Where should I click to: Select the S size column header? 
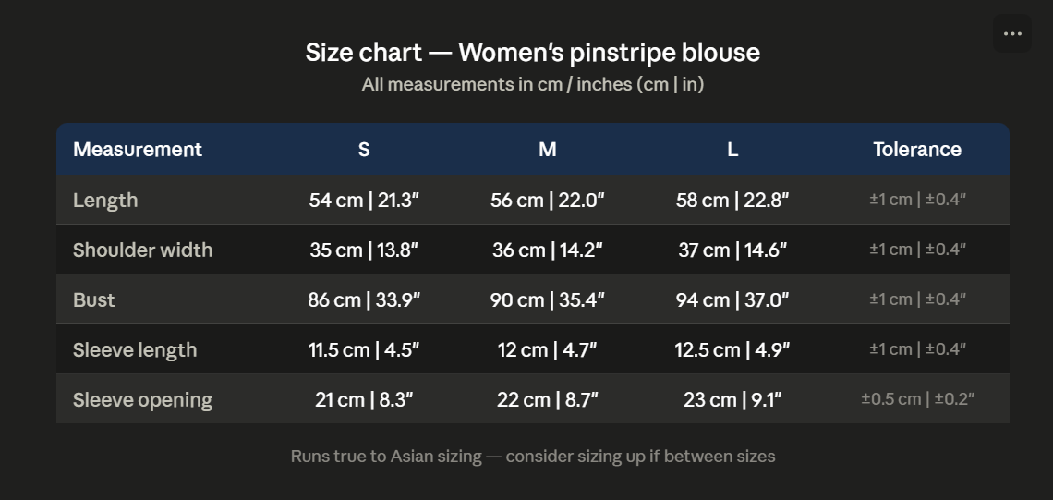tap(364, 149)
